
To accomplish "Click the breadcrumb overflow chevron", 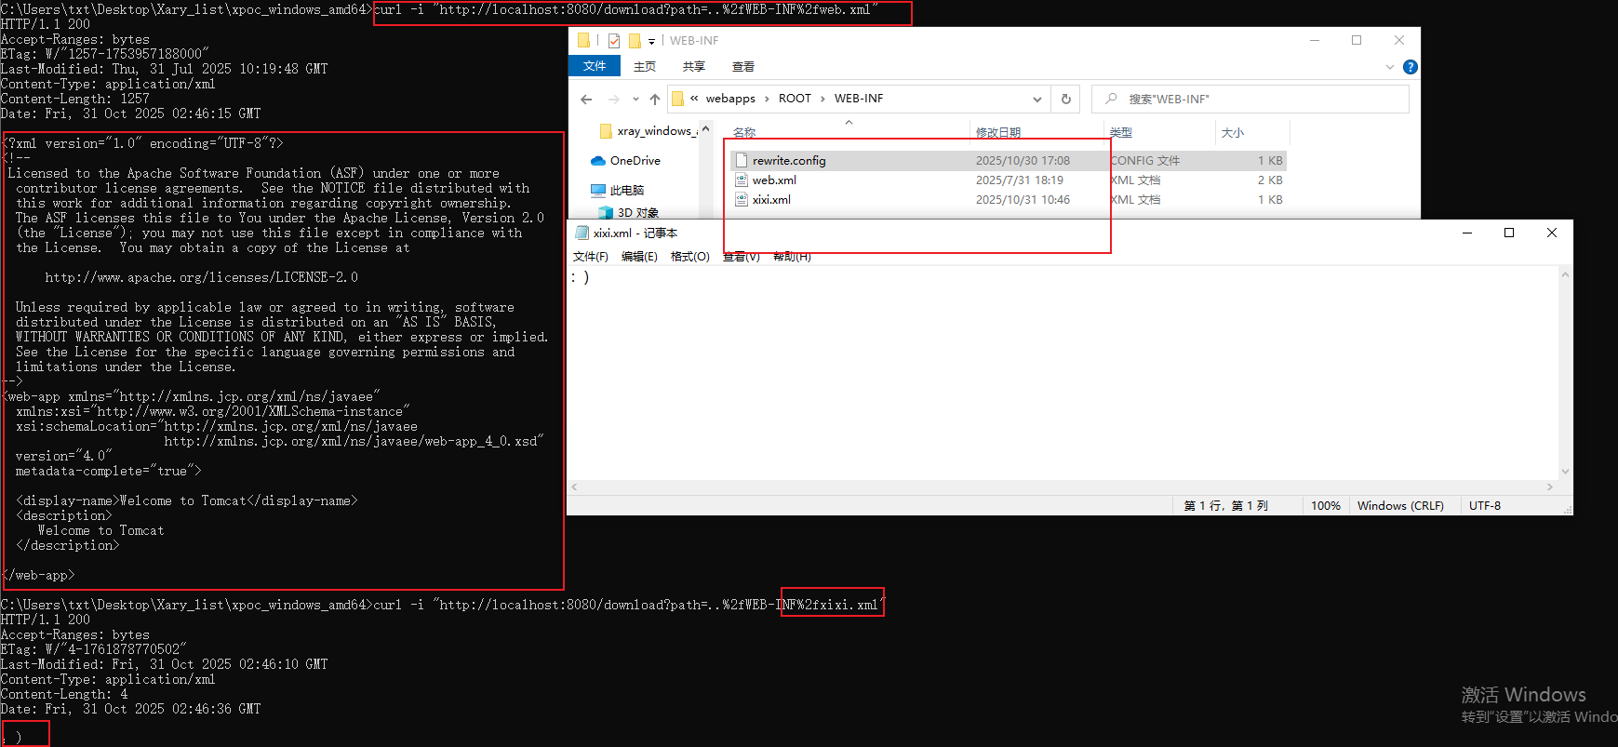I will [x=694, y=99].
